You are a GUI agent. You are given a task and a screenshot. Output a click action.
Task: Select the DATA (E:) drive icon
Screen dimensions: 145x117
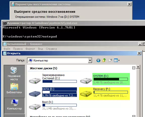coord(35,93)
